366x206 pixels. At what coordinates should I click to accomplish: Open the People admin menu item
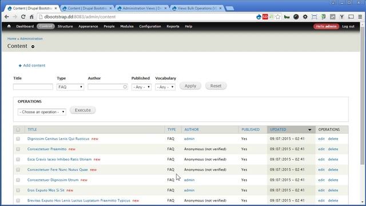109,26
